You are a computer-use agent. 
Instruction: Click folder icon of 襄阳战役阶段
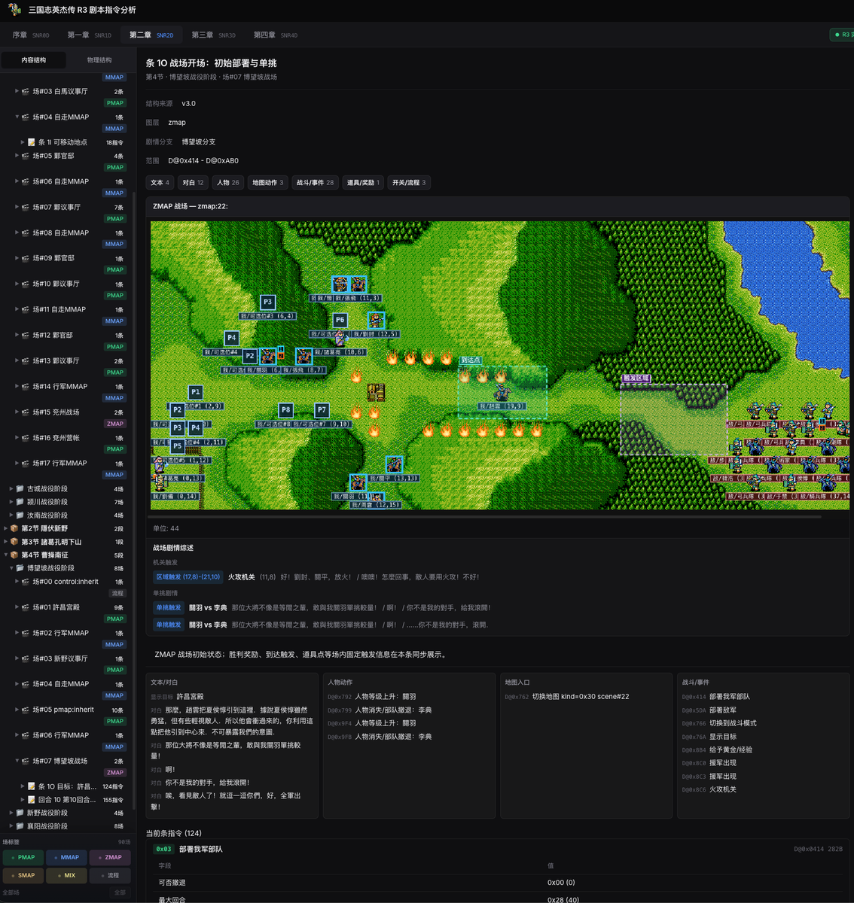(20, 826)
